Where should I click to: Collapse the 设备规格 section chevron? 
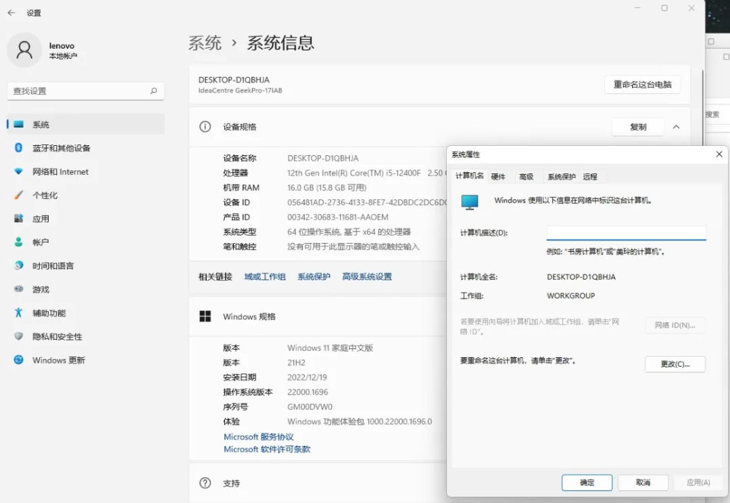click(676, 127)
